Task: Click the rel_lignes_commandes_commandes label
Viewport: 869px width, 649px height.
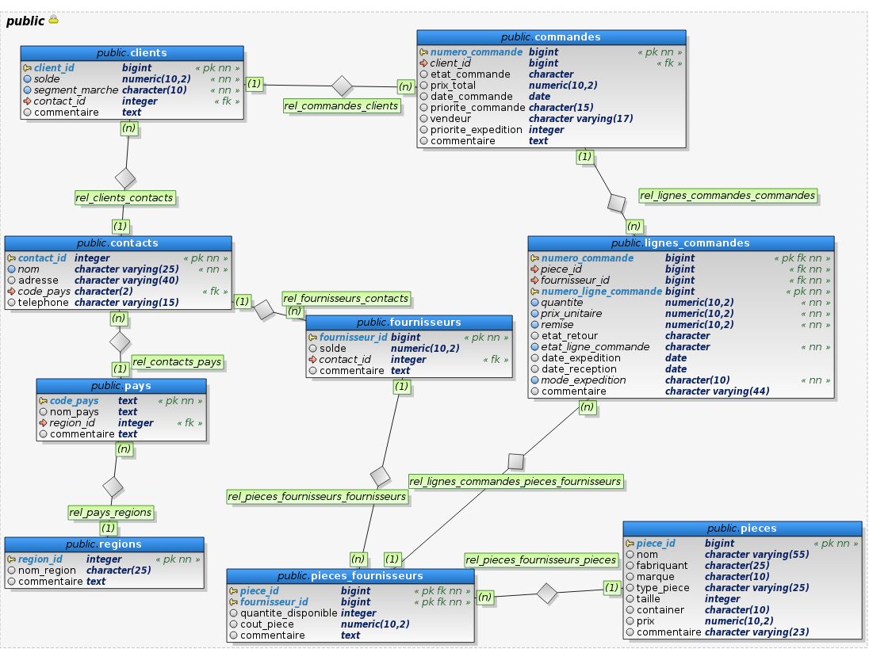Action: tap(727, 196)
